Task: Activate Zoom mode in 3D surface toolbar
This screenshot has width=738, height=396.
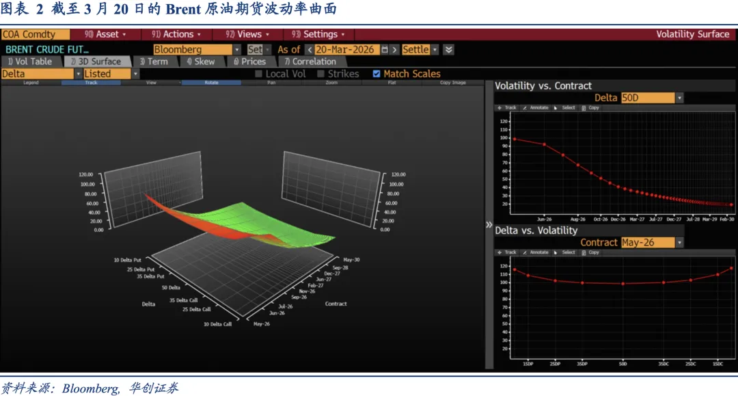Action: pos(332,82)
